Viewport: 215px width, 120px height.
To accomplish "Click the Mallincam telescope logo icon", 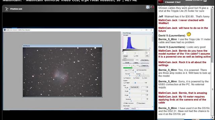I will (6, 9).
